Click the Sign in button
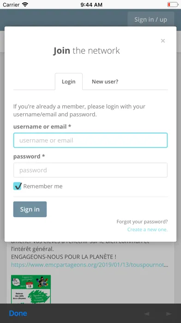 pos(30,209)
